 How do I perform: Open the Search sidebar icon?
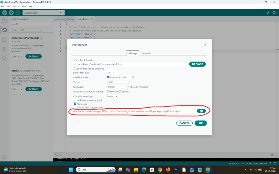pos(4,58)
